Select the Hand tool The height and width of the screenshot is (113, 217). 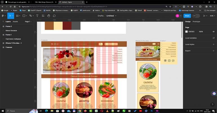48,16
